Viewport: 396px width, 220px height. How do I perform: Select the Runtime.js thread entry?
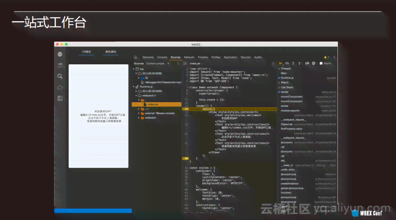coord(287,78)
